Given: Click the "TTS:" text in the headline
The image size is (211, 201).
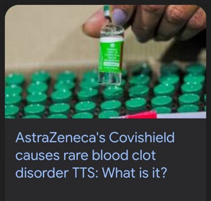Looking at the screenshot, I should tap(85, 173).
